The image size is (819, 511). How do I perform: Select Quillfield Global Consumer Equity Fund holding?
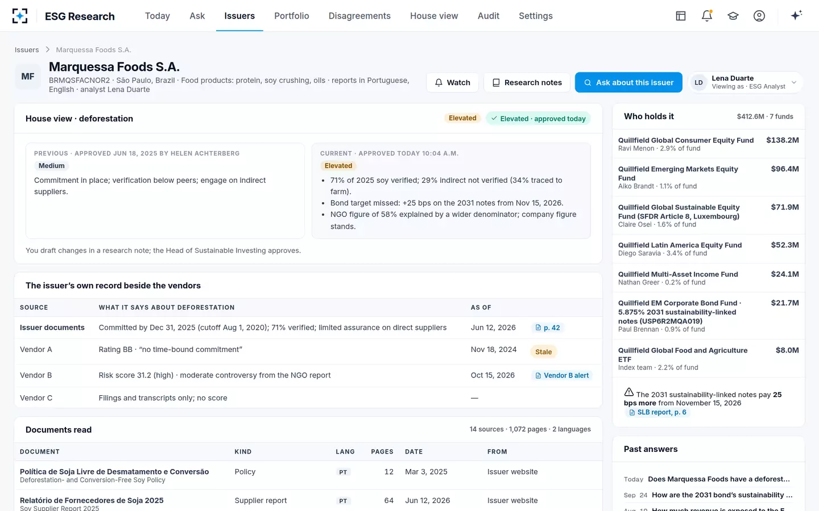tap(709, 144)
